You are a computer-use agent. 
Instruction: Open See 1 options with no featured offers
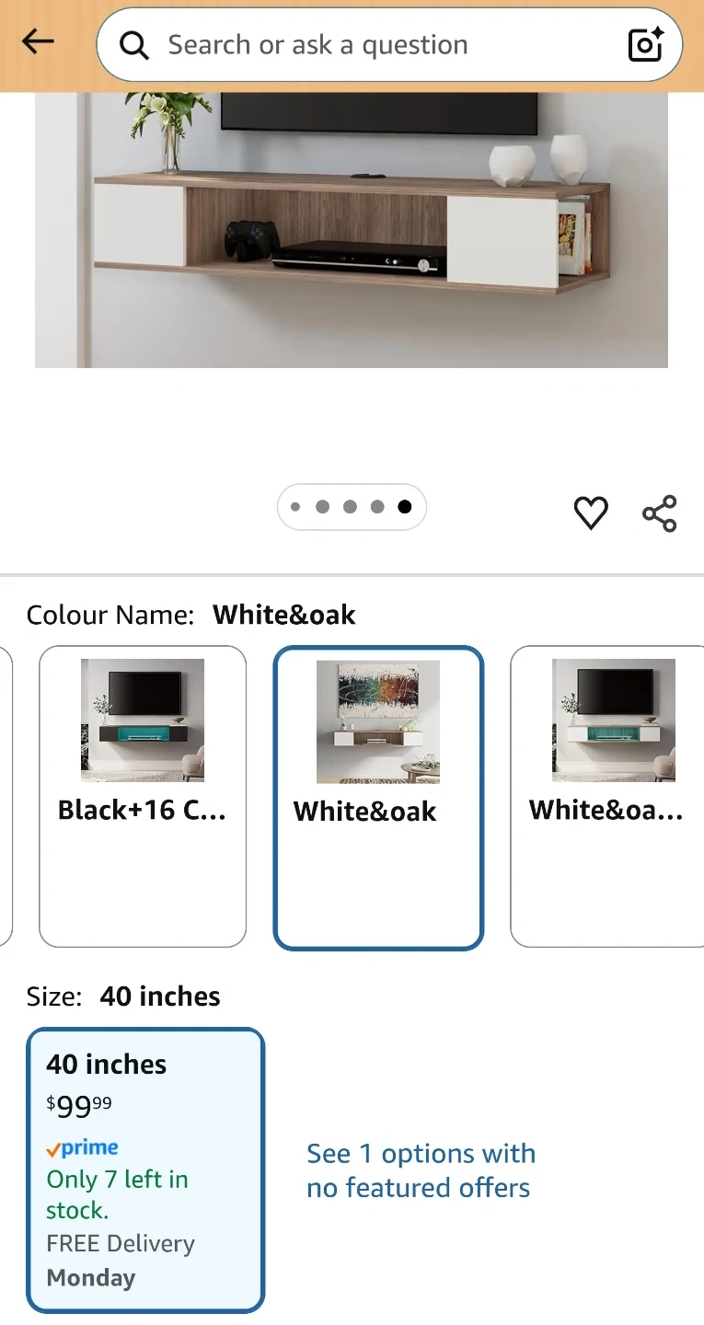pos(421,1170)
